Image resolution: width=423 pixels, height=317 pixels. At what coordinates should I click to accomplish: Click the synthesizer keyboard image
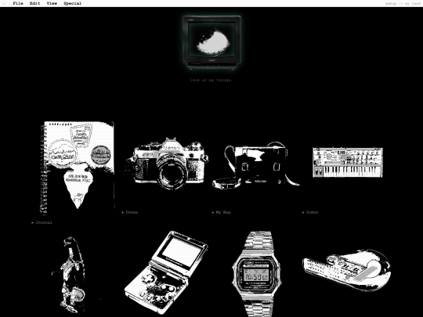pos(348,162)
